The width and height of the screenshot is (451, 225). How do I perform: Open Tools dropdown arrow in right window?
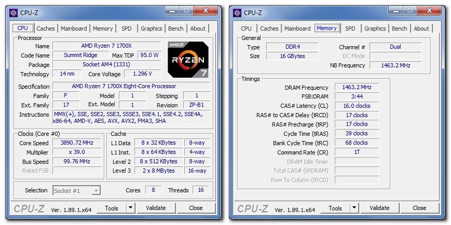354,208
